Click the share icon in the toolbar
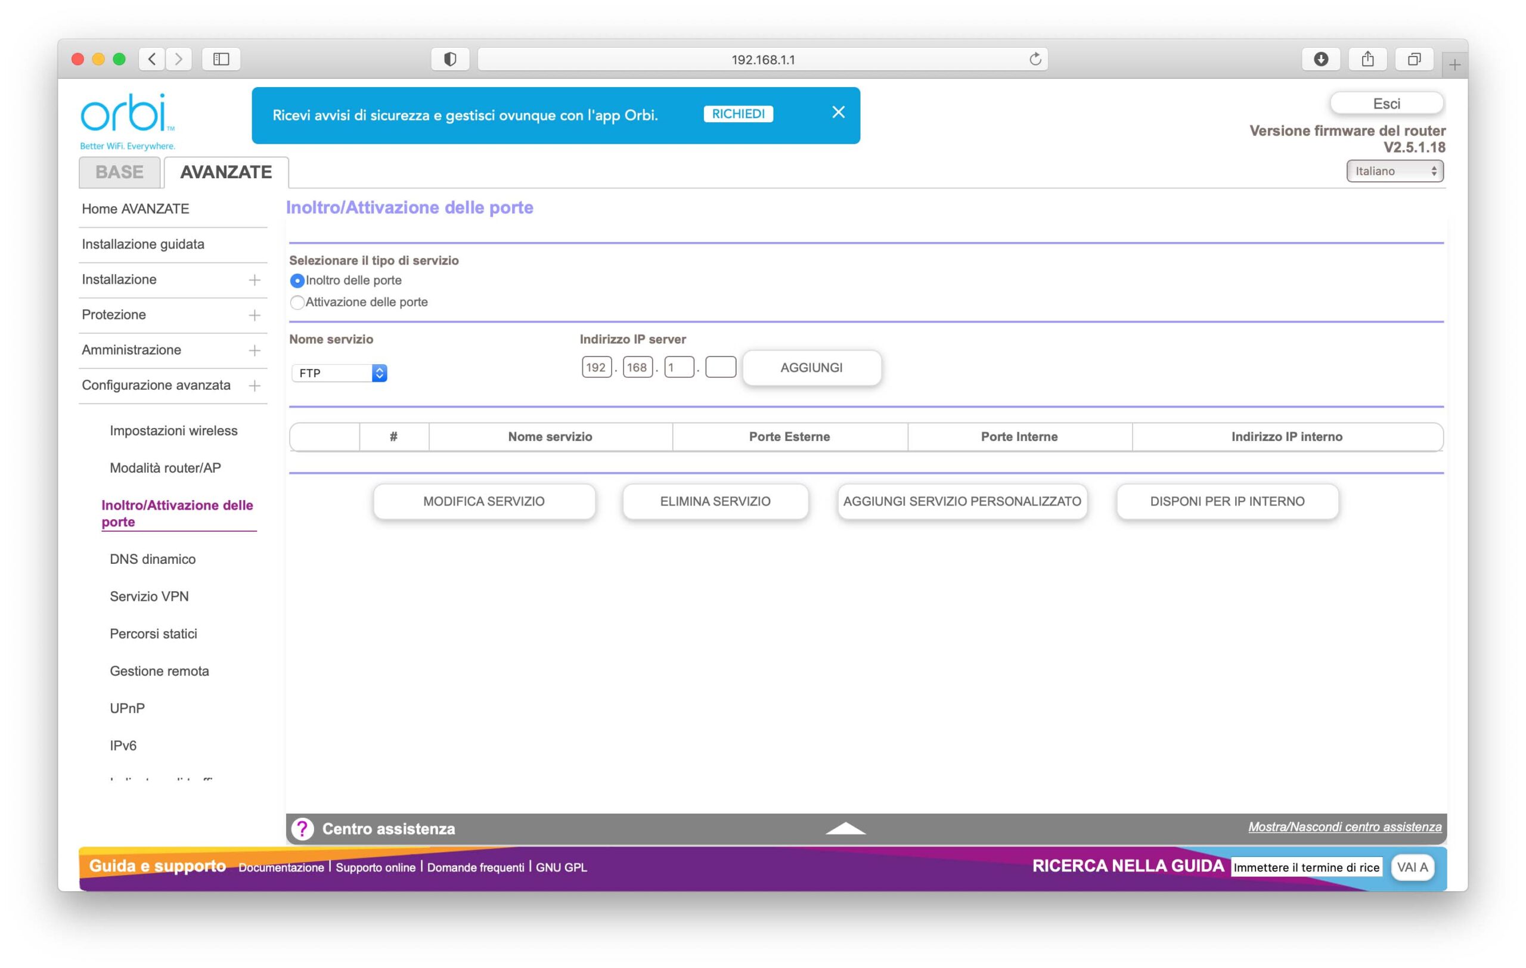 1367,60
